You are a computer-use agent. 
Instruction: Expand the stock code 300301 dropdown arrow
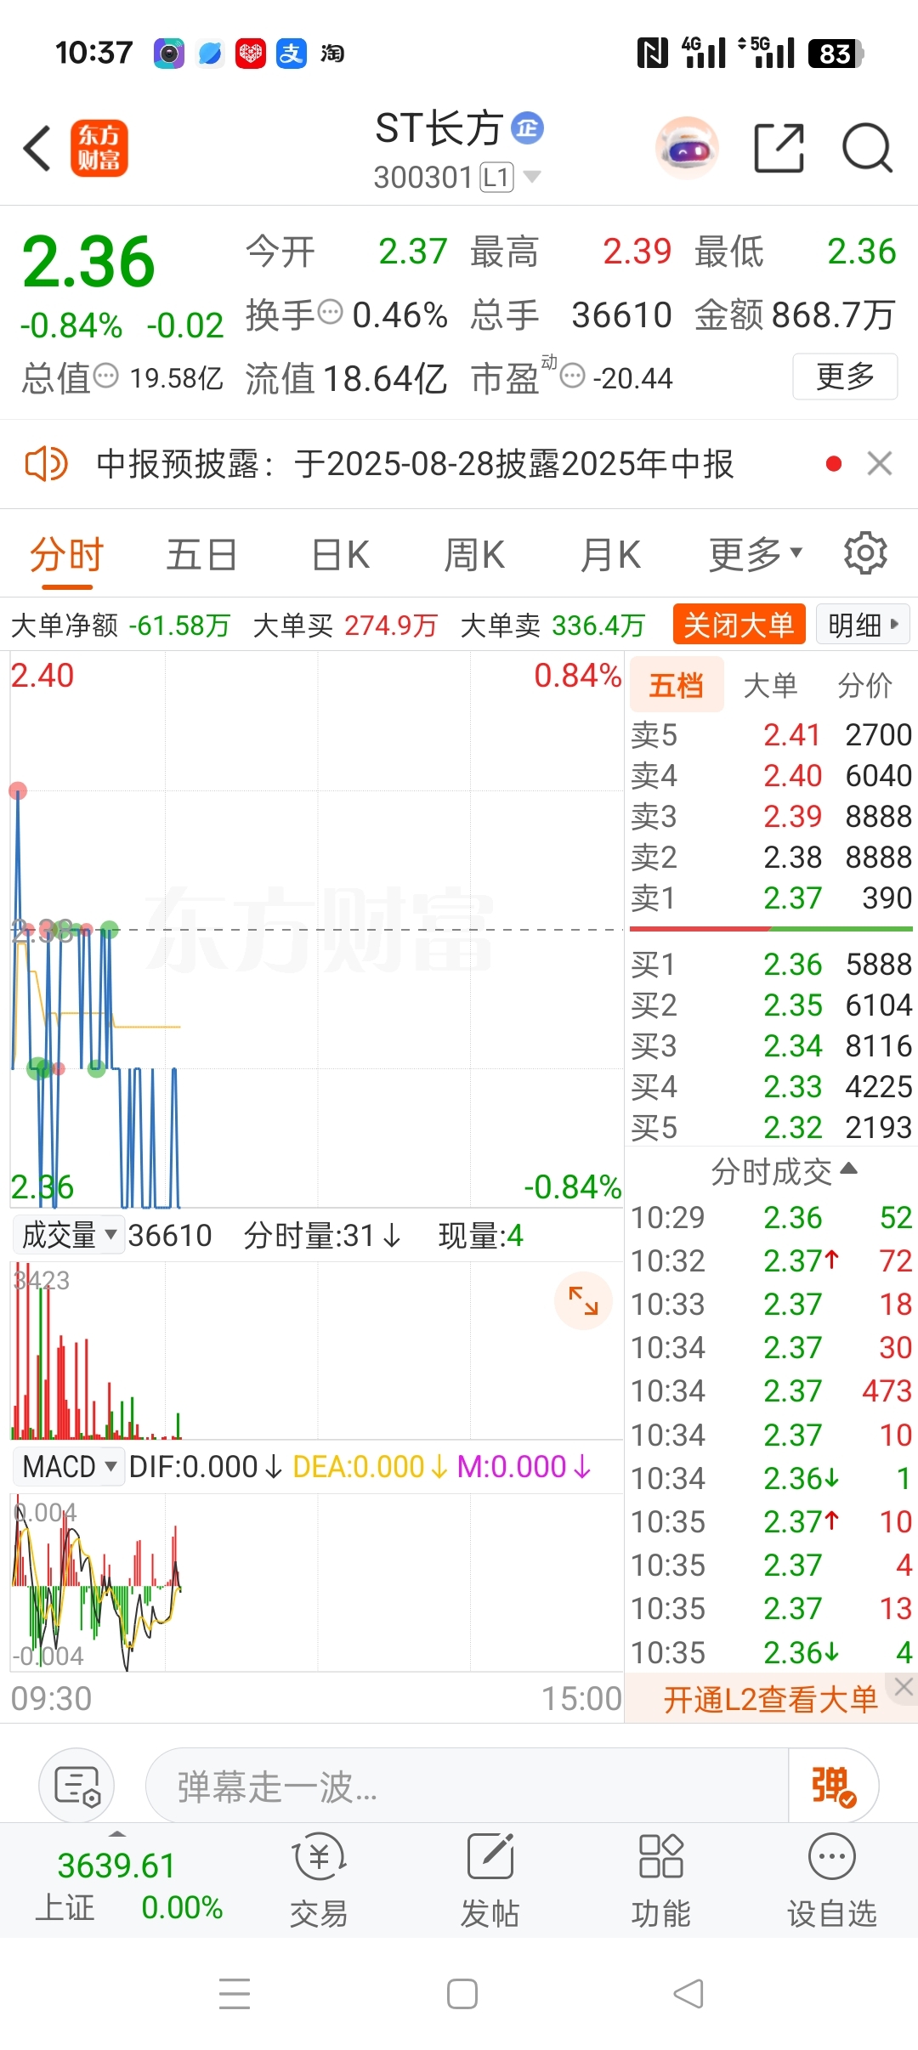[532, 177]
